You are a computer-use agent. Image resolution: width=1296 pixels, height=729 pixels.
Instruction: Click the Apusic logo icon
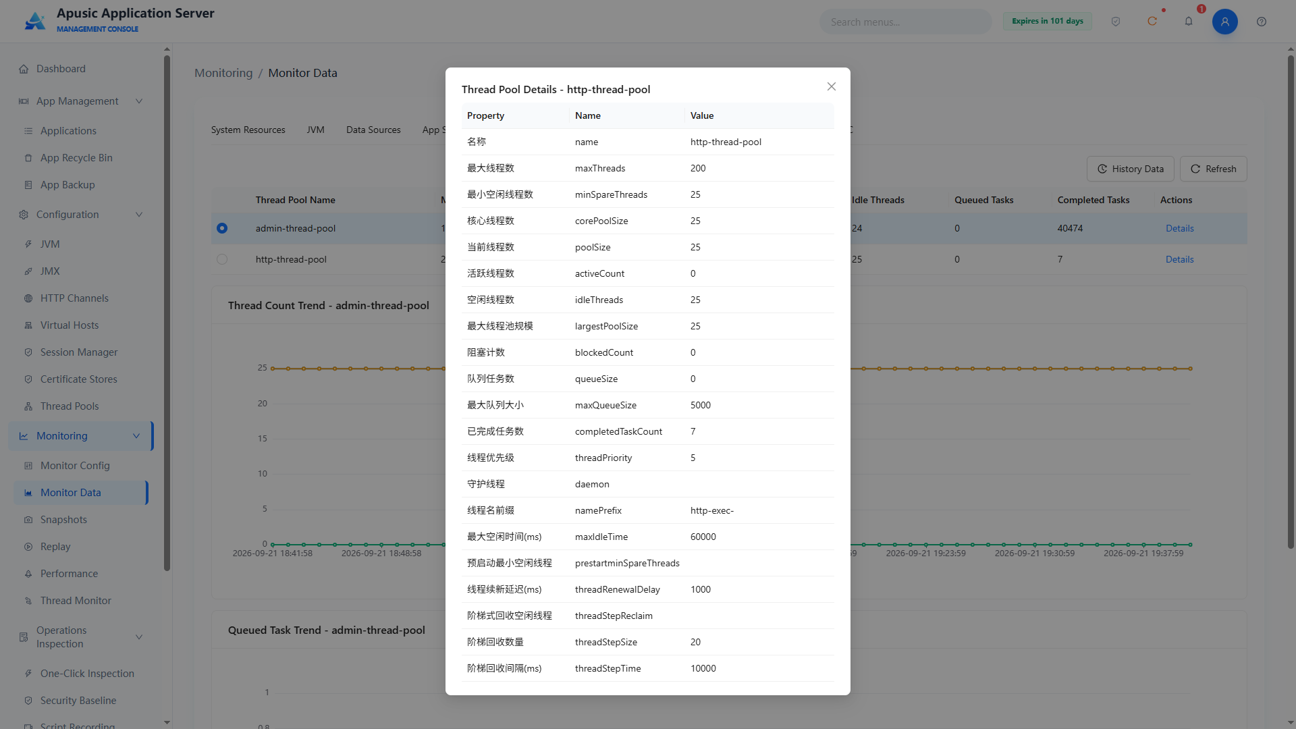click(x=35, y=21)
